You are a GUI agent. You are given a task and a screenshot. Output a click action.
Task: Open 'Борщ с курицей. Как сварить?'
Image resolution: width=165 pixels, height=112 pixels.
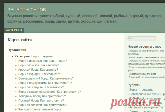(x=39, y=74)
